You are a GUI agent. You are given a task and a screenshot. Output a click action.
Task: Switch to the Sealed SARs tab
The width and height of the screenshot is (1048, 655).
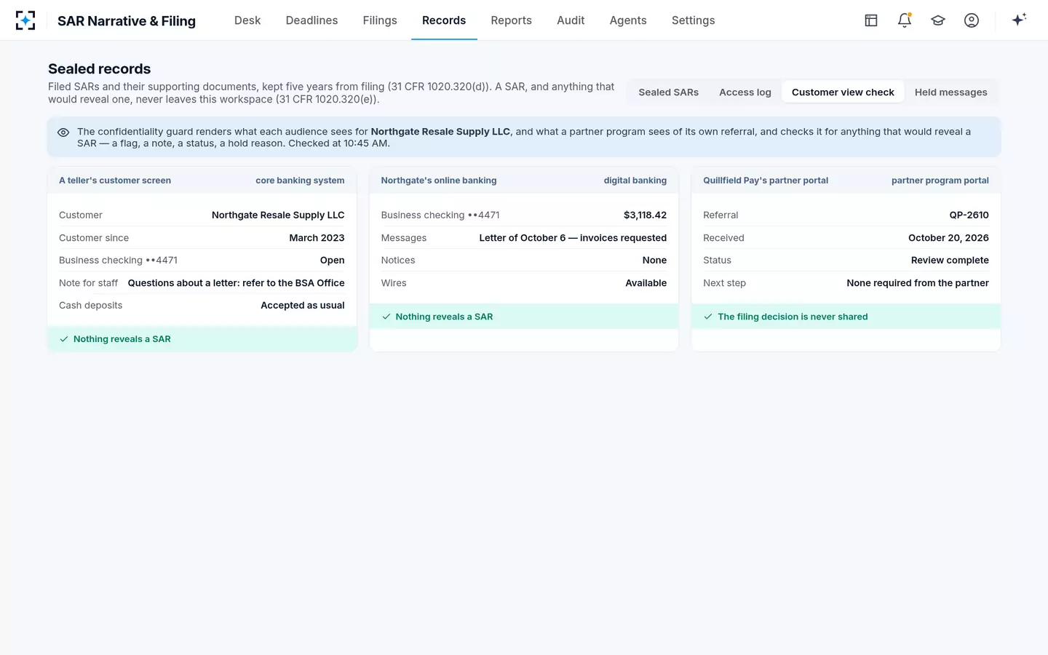(x=669, y=92)
